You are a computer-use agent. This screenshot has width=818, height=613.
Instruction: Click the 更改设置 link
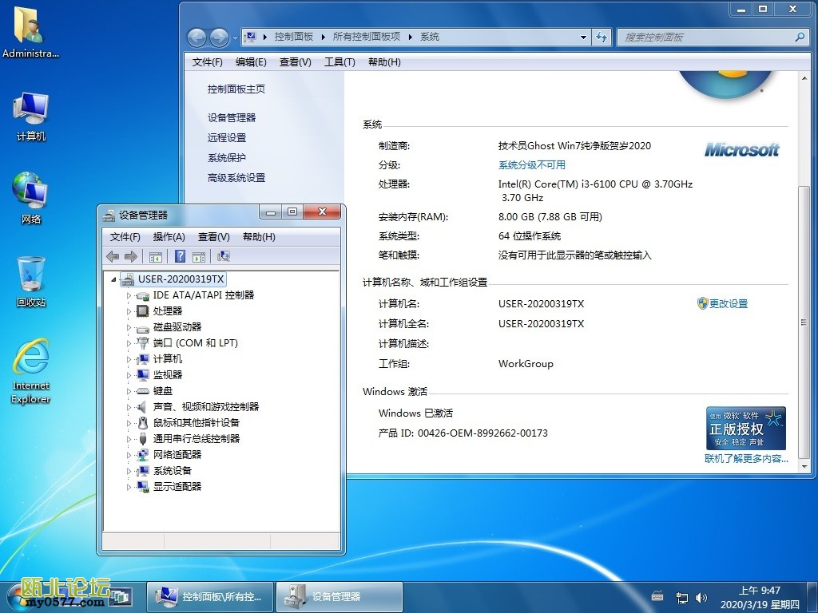[x=728, y=304]
